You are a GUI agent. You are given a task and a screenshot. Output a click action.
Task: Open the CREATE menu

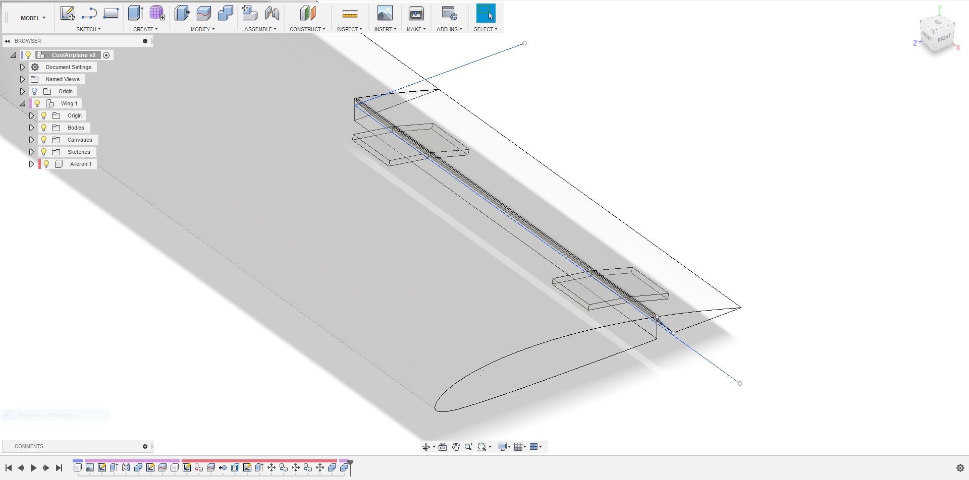(x=145, y=29)
